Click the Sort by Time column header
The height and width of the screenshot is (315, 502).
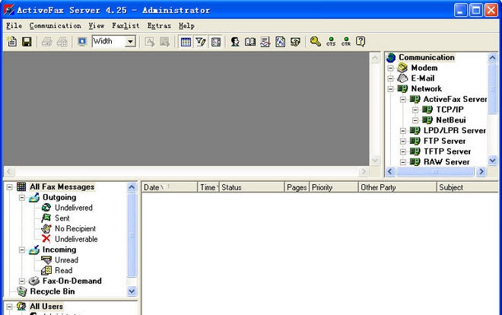[x=208, y=187]
